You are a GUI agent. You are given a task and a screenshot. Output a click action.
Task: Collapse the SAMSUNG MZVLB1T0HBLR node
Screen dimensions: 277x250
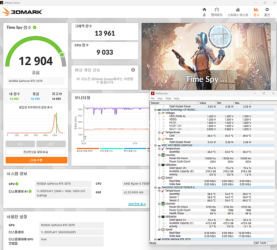tap(155, 187)
